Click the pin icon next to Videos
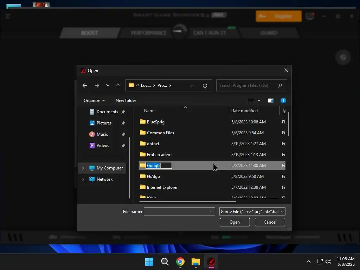 coord(123,146)
